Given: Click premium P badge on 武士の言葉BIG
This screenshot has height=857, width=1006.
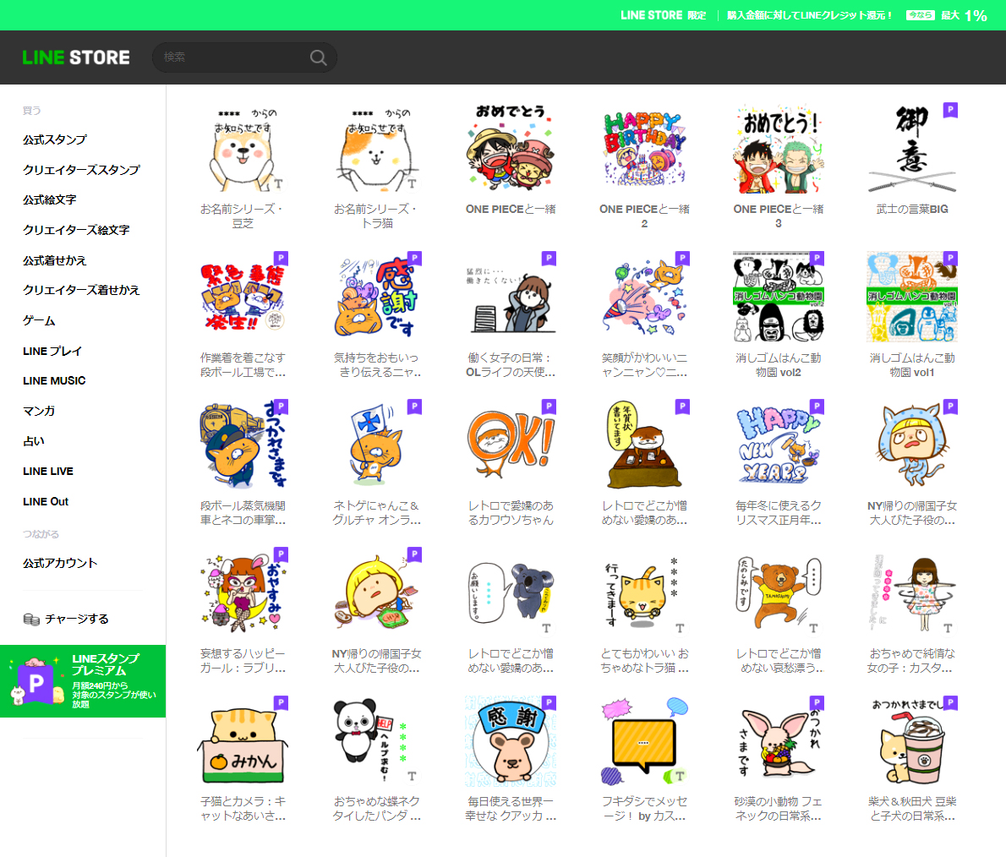Looking at the screenshot, I should pyautogui.click(x=950, y=110).
